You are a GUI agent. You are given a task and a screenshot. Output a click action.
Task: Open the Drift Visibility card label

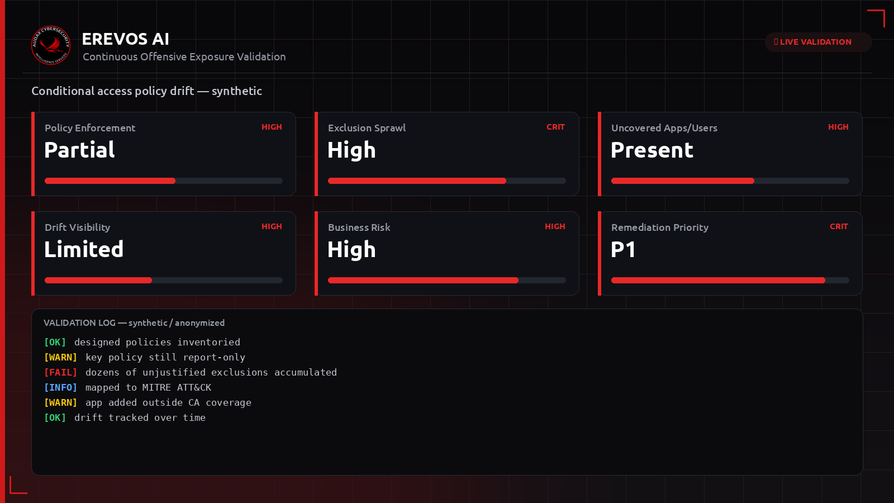point(77,227)
